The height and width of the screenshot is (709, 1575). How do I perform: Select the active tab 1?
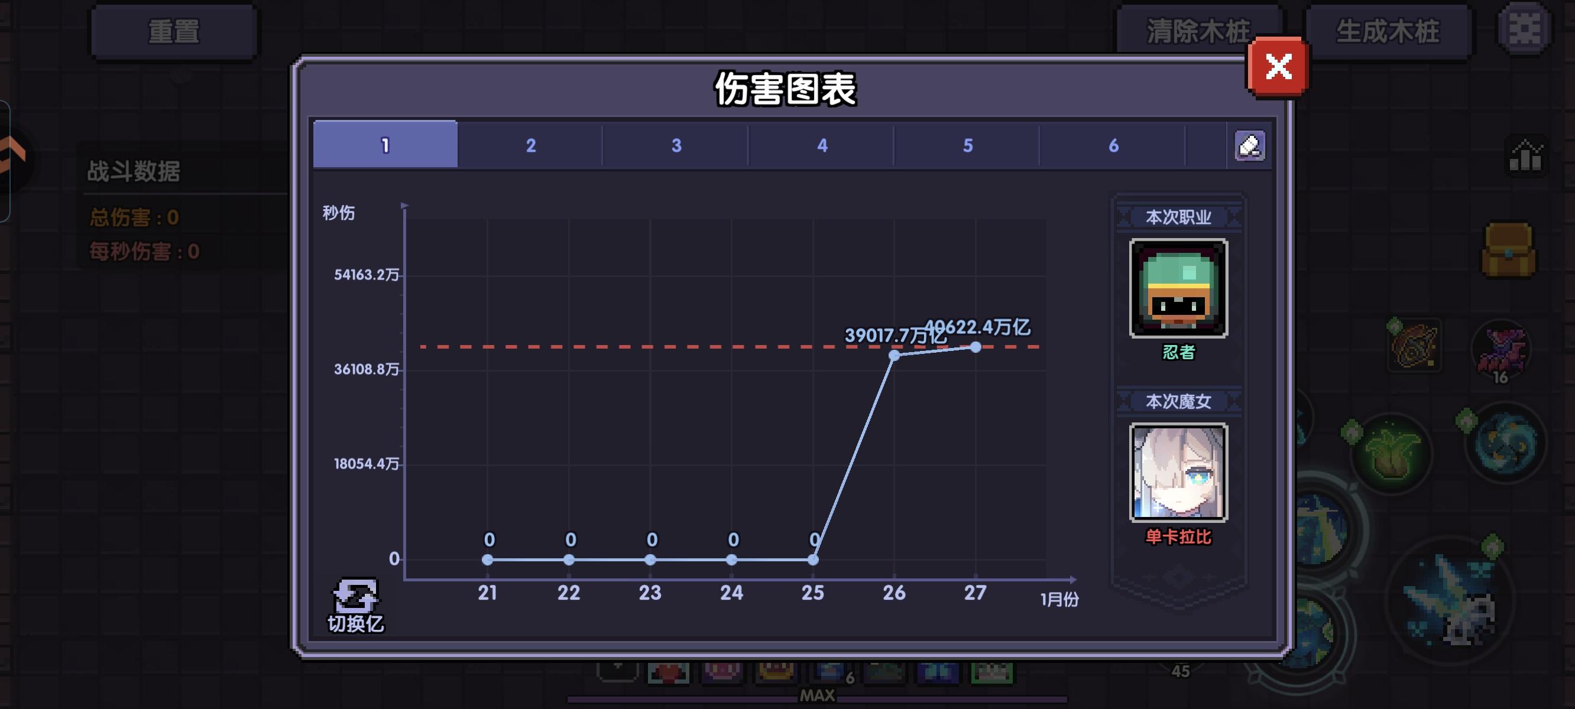385,145
